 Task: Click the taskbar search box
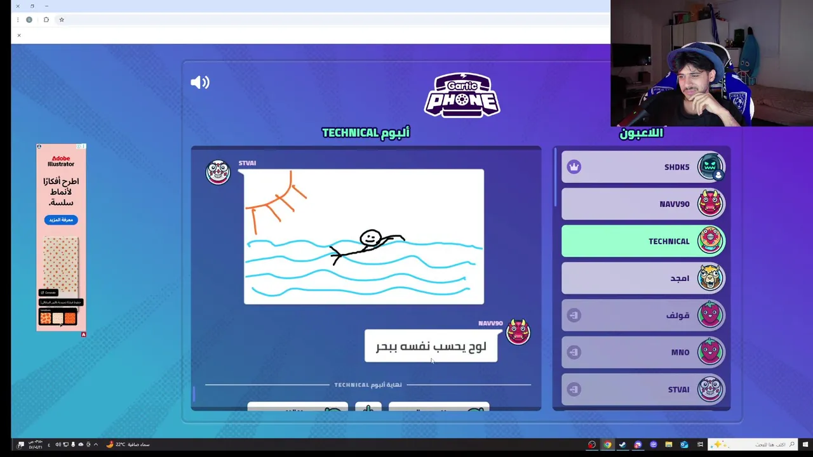752,444
